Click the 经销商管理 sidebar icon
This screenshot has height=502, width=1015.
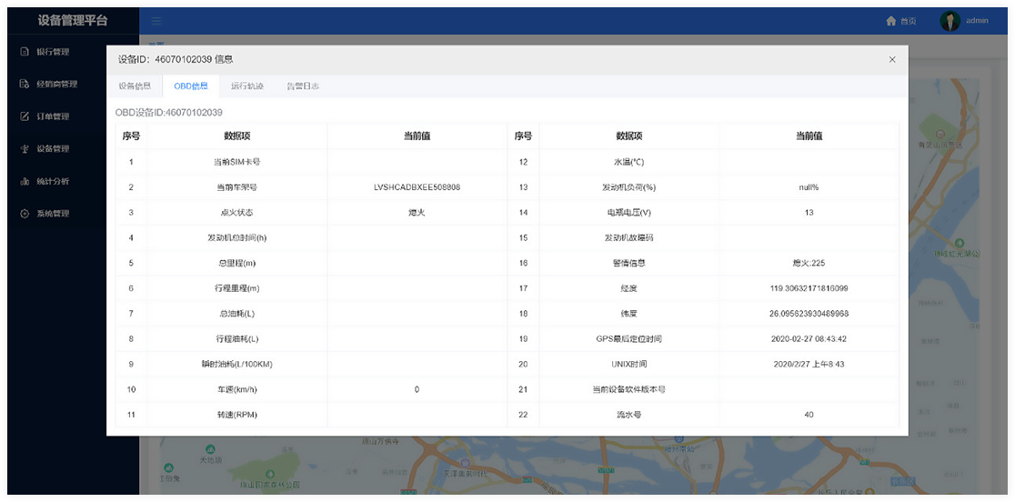click(x=25, y=84)
